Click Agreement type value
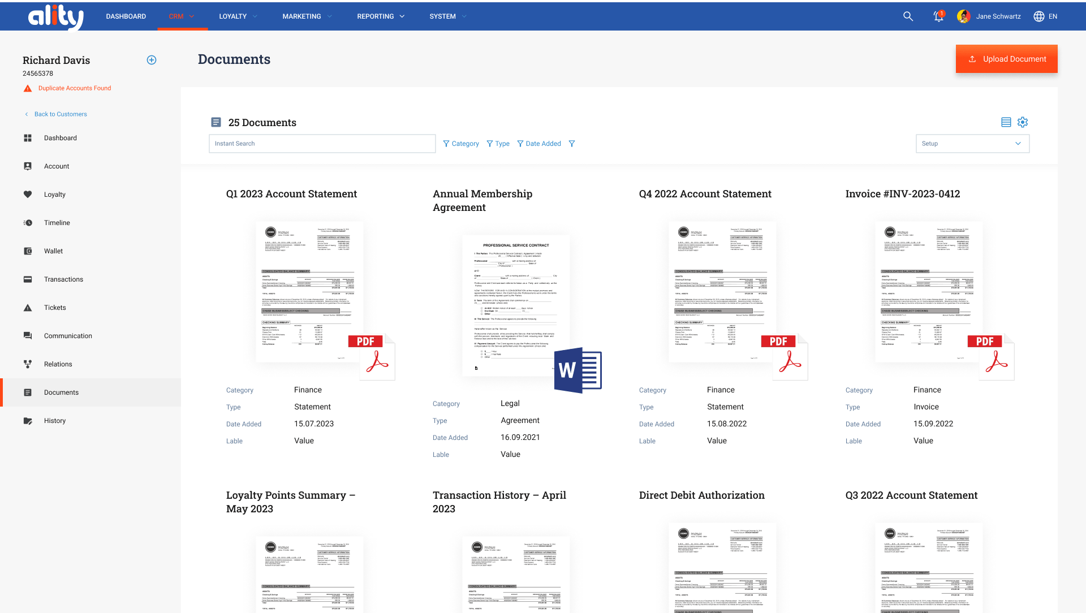This screenshot has width=1086, height=613. click(520, 421)
